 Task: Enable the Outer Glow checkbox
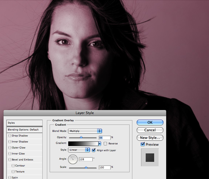point(10,147)
